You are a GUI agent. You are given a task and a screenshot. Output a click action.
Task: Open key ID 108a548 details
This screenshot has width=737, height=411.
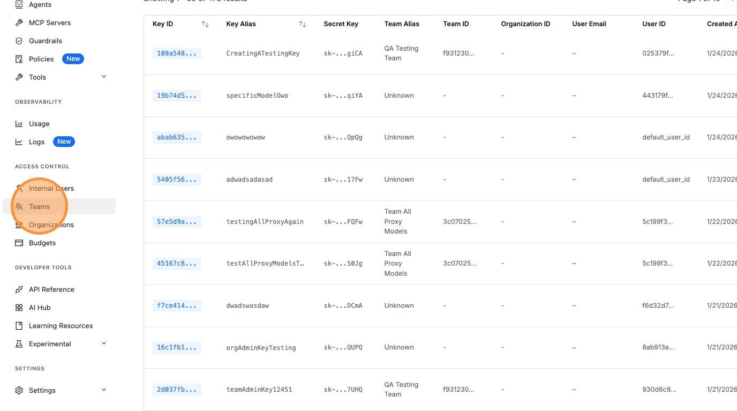(176, 53)
